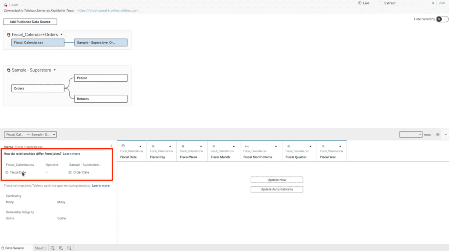449x251 pixels.
Task: Open the Fiscal Date column menu arrow
Action: (x=140, y=146)
